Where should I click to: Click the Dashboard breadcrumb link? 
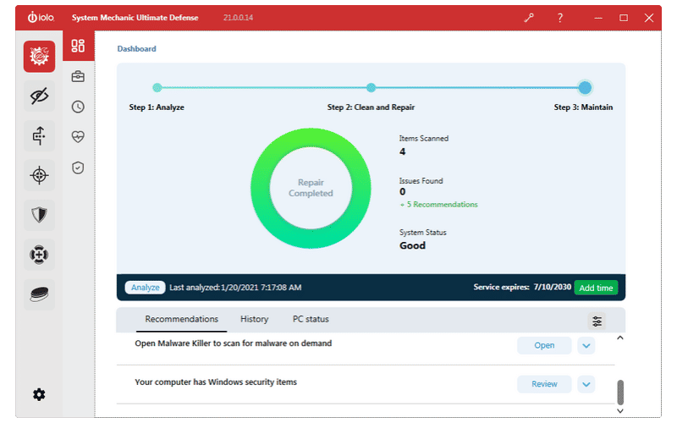[x=136, y=49]
